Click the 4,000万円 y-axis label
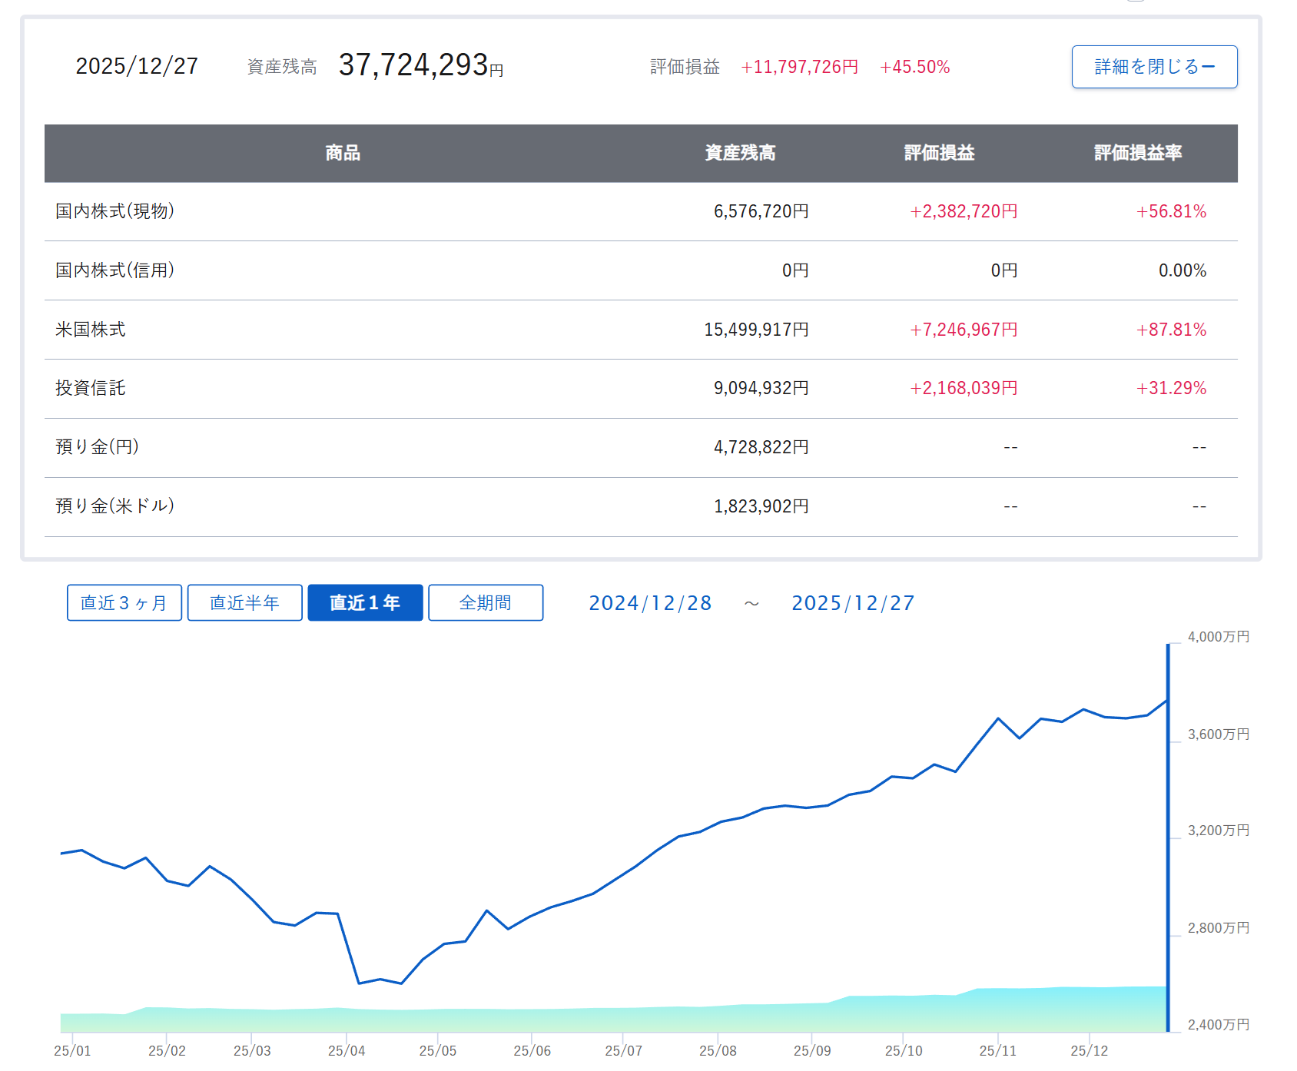This screenshot has height=1071, width=1297. pyautogui.click(x=1218, y=637)
